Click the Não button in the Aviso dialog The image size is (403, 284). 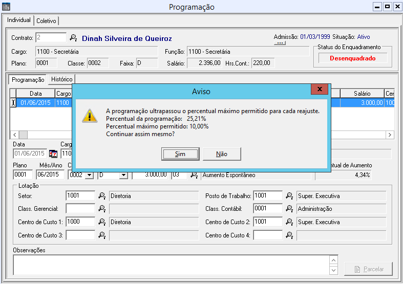(222, 154)
